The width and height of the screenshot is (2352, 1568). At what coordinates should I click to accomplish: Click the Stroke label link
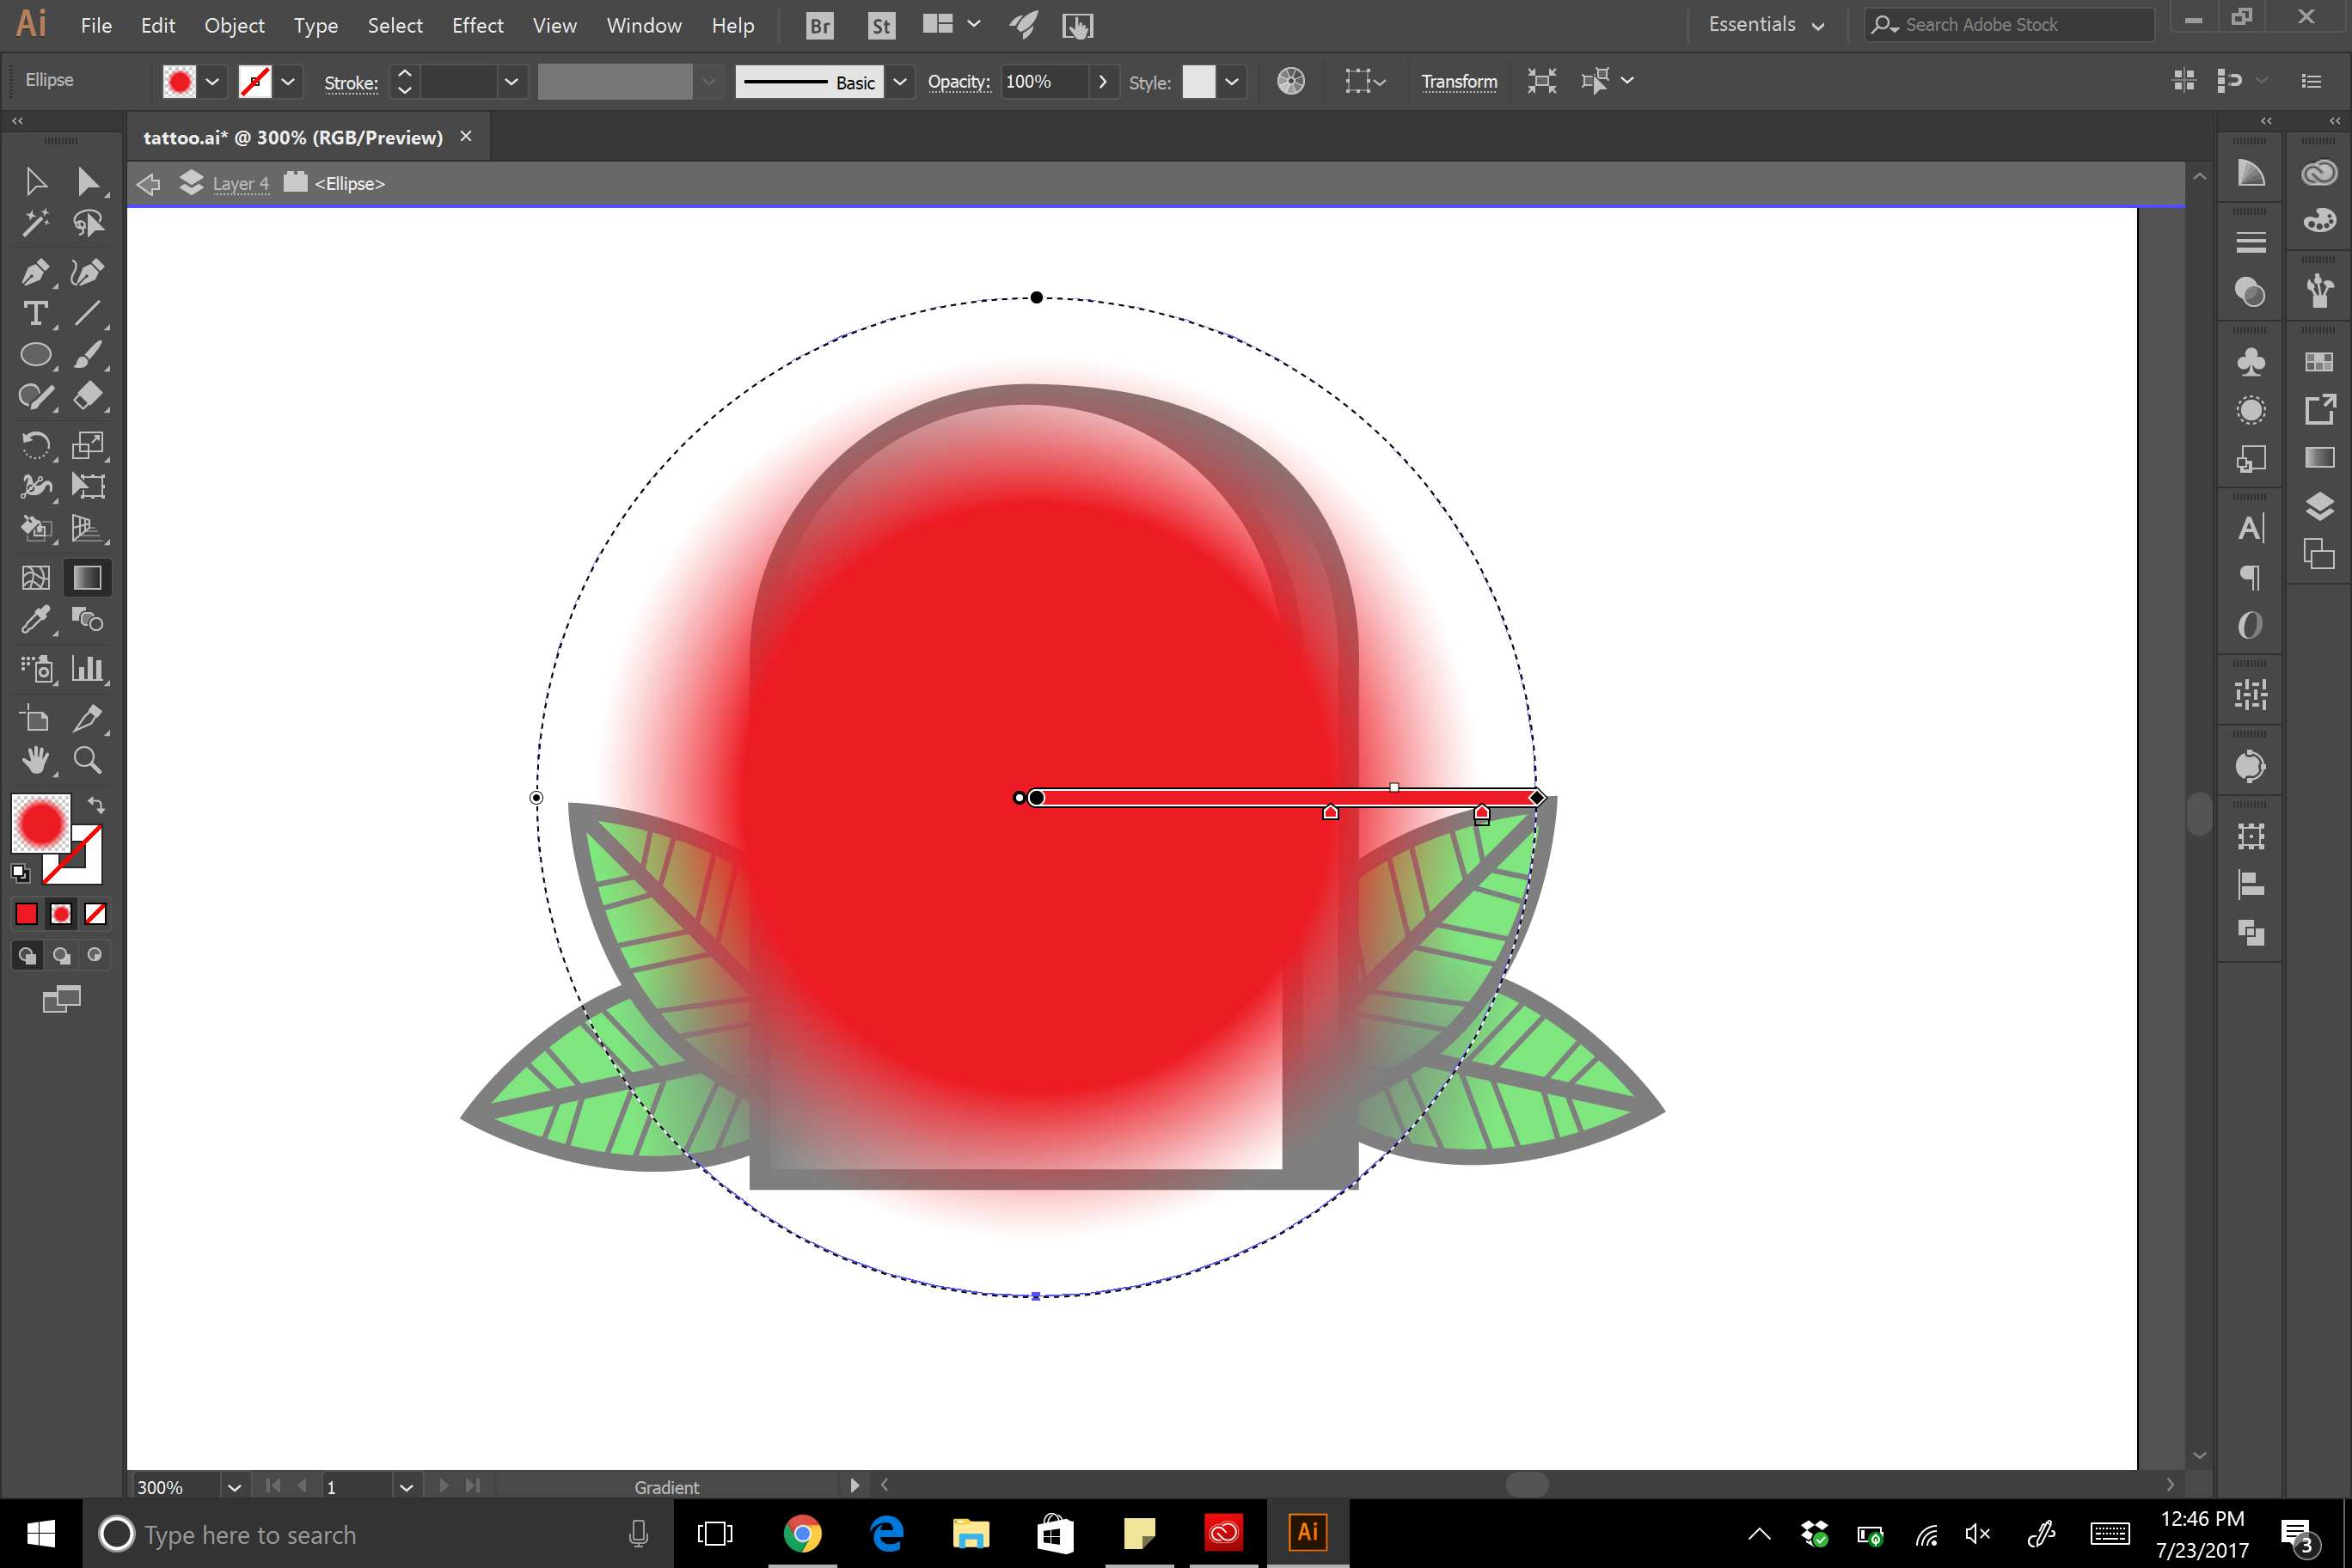[351, 83]
